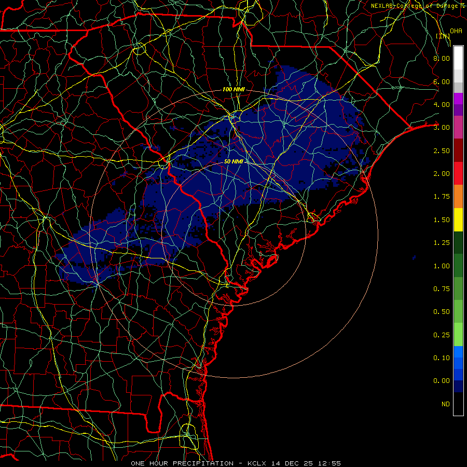Click the ONE HOUR PRECIPITATION title text
This screenshot has width=467, height=467.
click(x=182, y=463)
